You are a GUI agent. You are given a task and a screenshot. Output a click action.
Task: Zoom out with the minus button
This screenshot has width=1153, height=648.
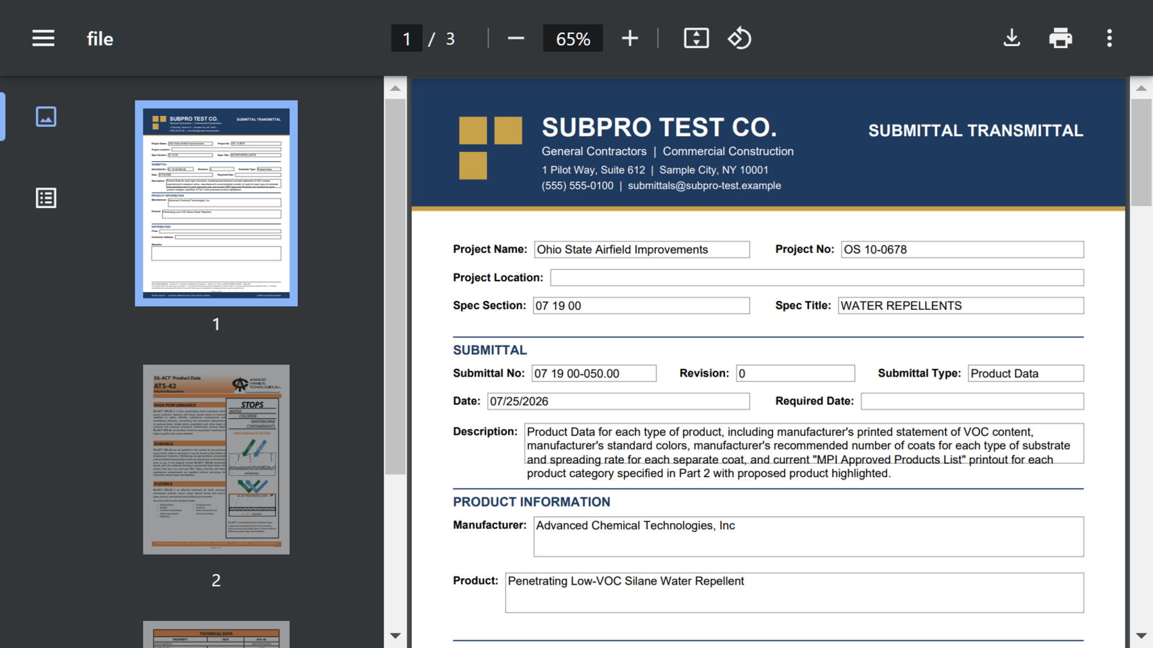click(516, 38)
